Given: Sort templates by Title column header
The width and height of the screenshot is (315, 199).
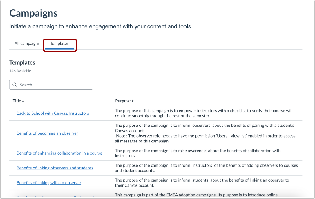Looking at the screenshot, I should [x=17, y=101].
